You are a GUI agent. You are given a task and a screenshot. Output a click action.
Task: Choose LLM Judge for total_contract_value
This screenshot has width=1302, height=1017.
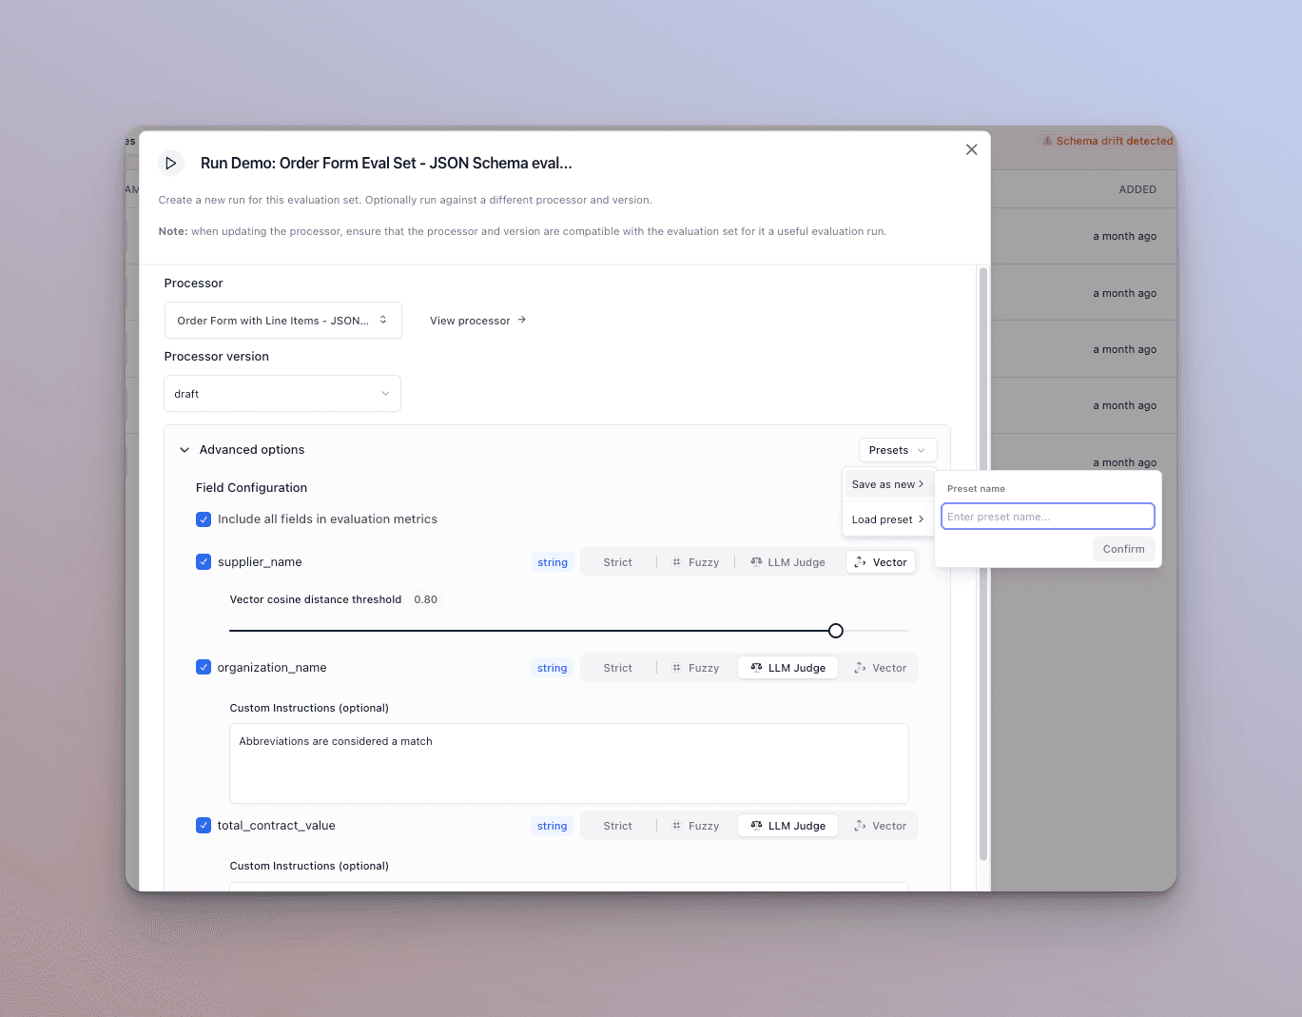pyautogui.click(x=787, y=826)
